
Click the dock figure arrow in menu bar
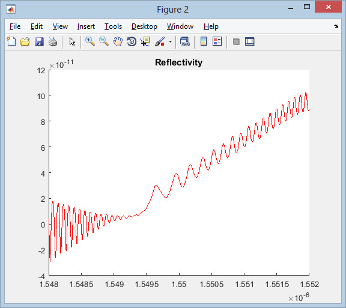pyautogui.click(x=336, y=26)
